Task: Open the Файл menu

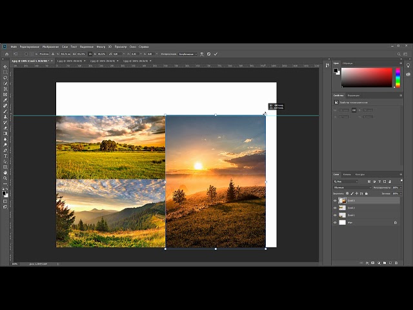Action: click(14, 46)
